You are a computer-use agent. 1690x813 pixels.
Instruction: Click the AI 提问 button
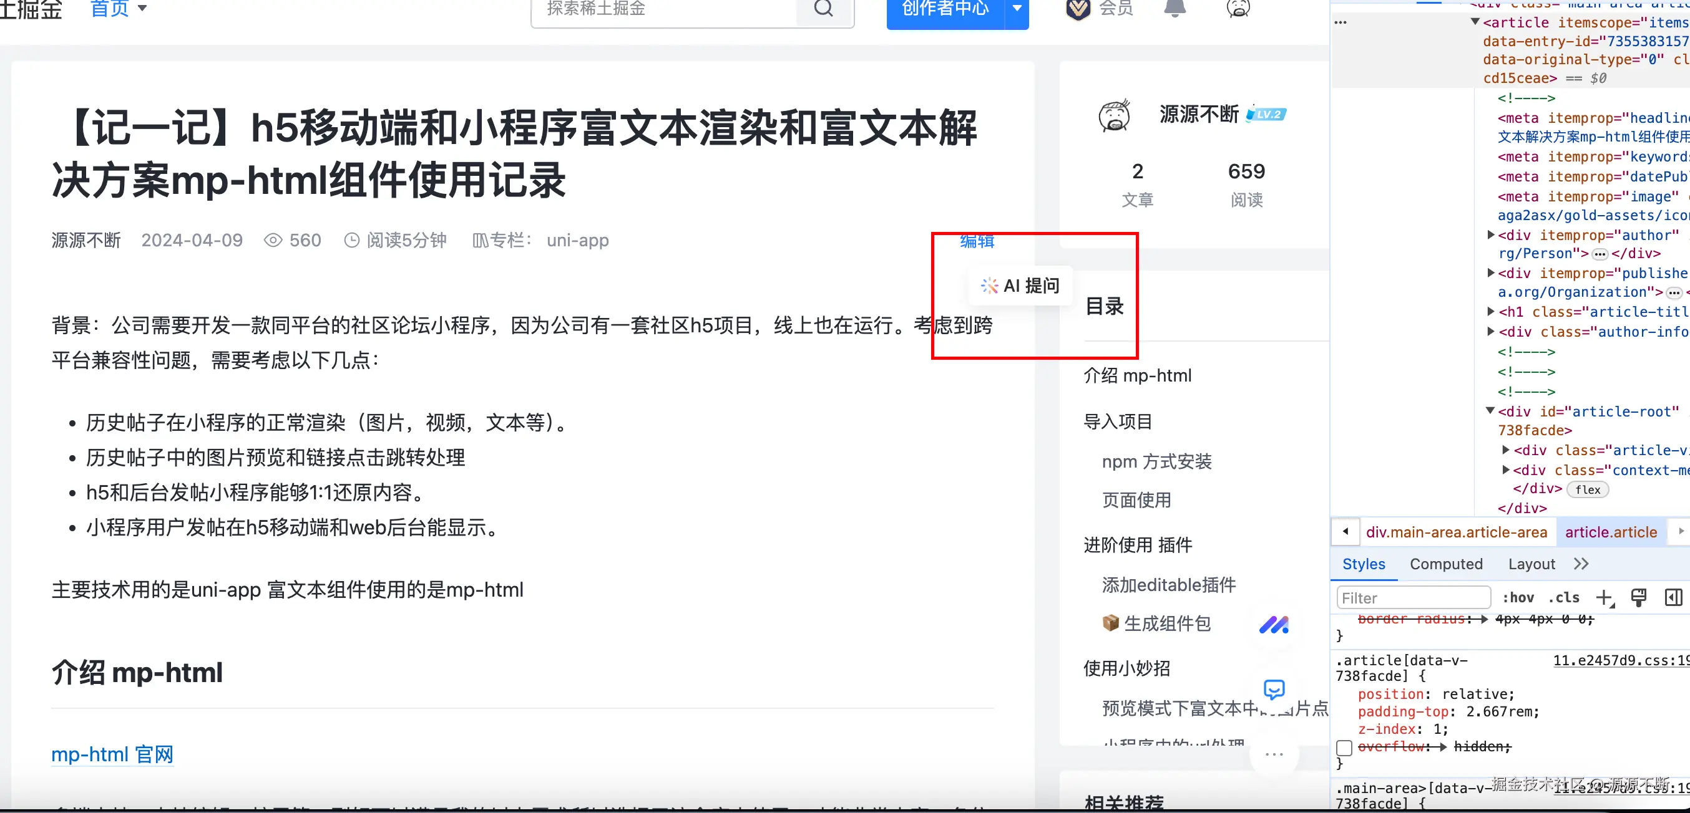tap(1021, 286)
